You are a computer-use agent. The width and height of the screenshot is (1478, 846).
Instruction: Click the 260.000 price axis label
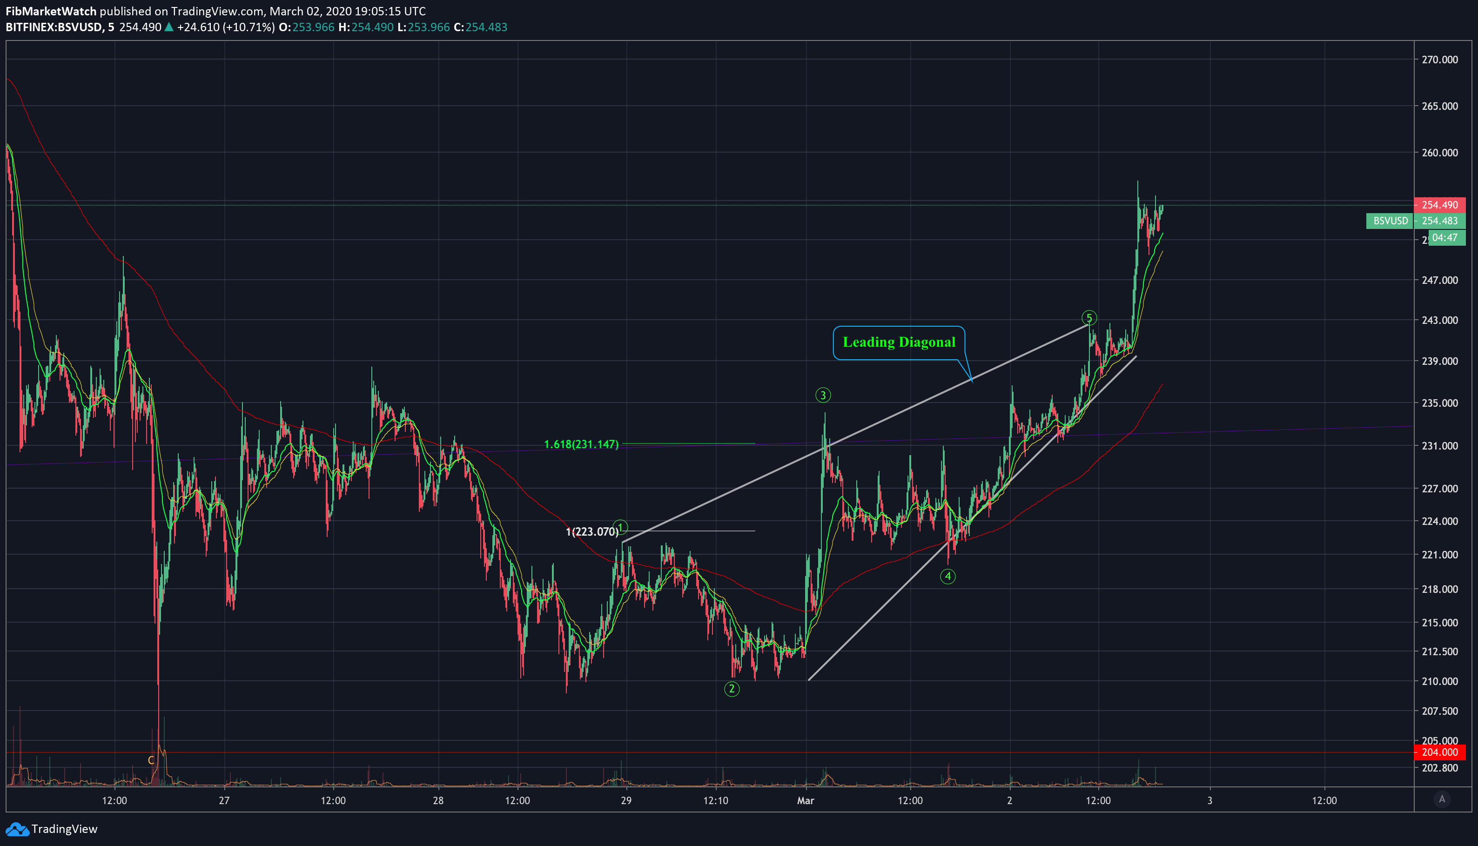tap(1440, 153)
